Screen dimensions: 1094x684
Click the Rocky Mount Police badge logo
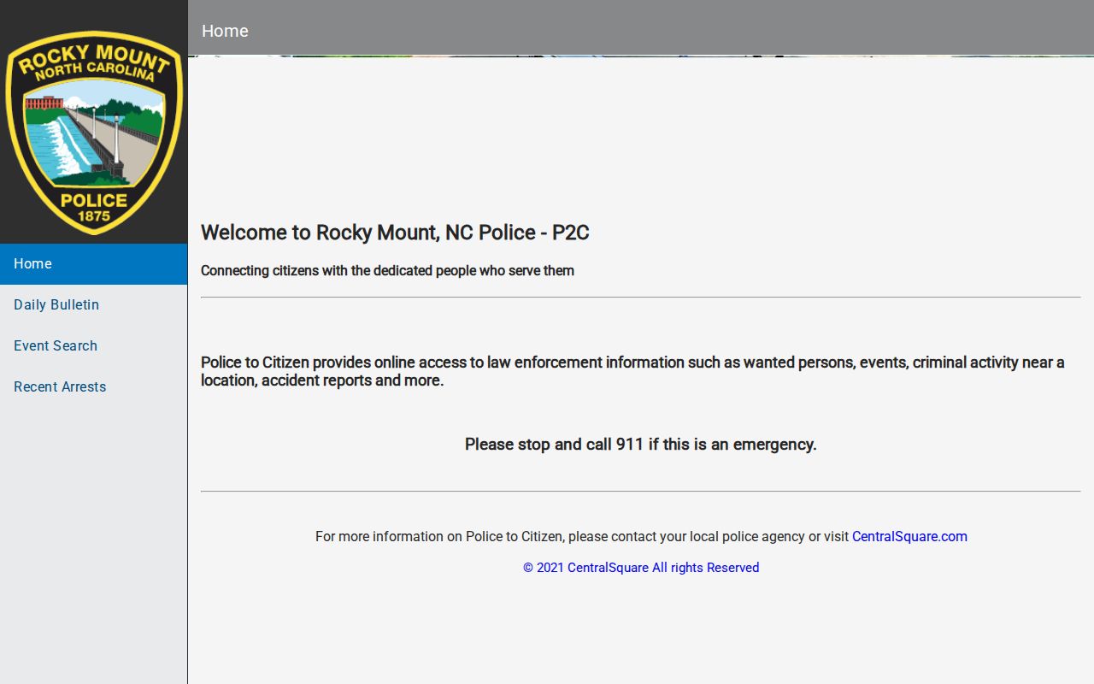point(94,133)
